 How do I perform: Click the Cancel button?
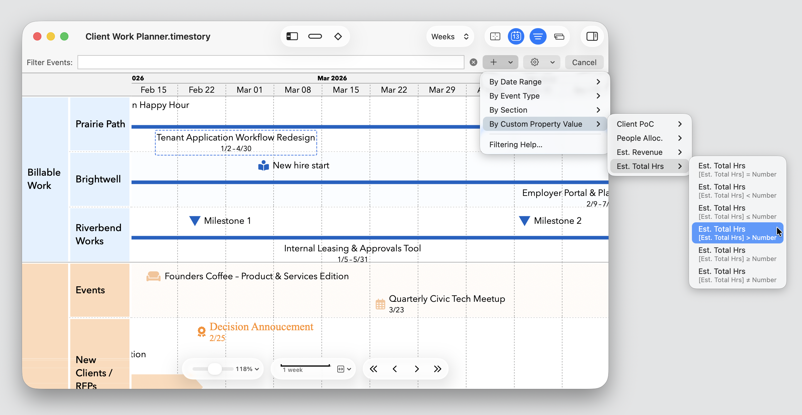point(584,62)
